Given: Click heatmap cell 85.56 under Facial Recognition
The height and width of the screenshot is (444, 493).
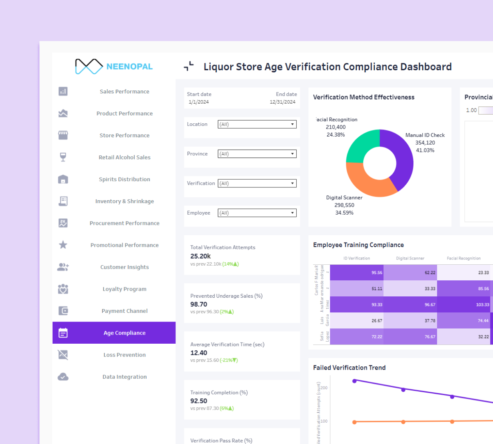Looking at the screenshot, I should (464, 289).
